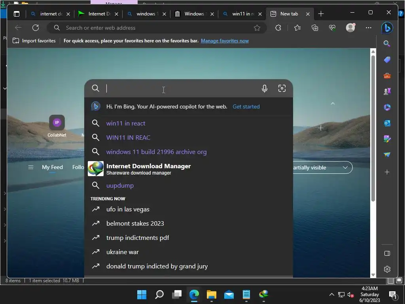Click the page vertical scrollbar thumb
405x304 pixels.
click(x=373, y=128)
